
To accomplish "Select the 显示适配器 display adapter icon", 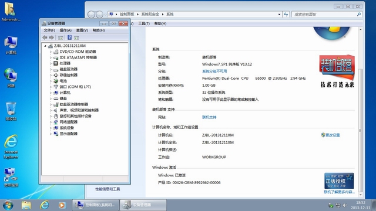I will point(56,134).
